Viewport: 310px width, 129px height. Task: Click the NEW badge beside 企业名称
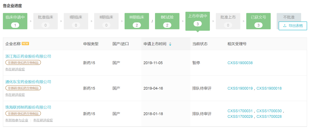25,44
